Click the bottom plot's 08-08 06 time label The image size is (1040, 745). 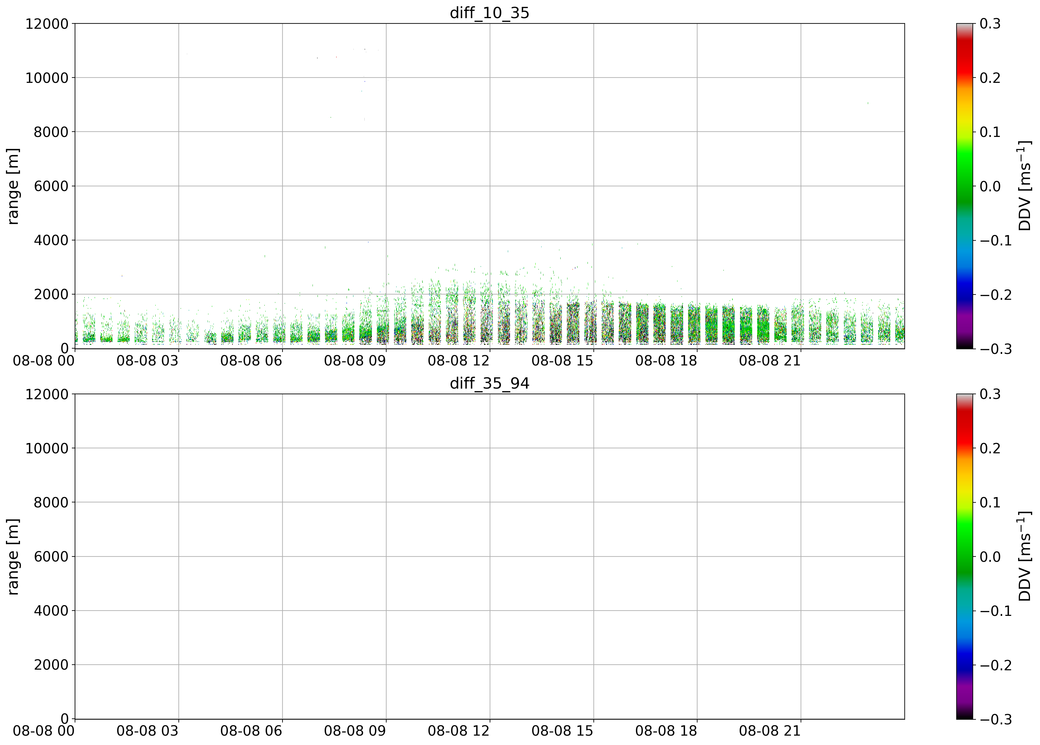click(251, 731)
